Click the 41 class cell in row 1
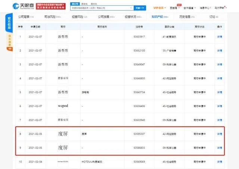The image size is (239, 169). tap(169, 37)
